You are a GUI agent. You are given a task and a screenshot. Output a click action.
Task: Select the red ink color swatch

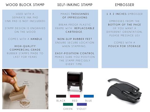(x=75, y=96)
